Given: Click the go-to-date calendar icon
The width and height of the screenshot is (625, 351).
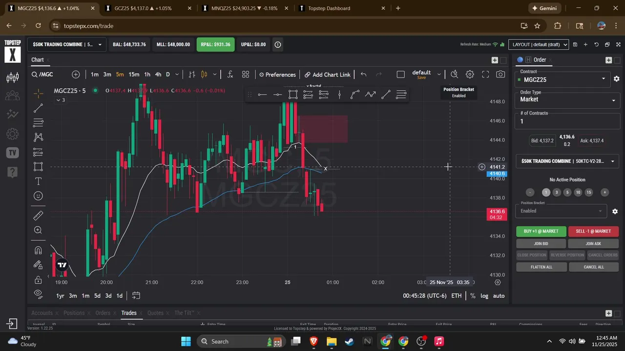Looking at the screenshot, I should 136,295.
